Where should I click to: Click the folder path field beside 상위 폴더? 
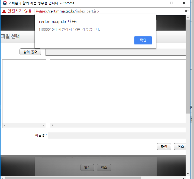tap(115, 52)
